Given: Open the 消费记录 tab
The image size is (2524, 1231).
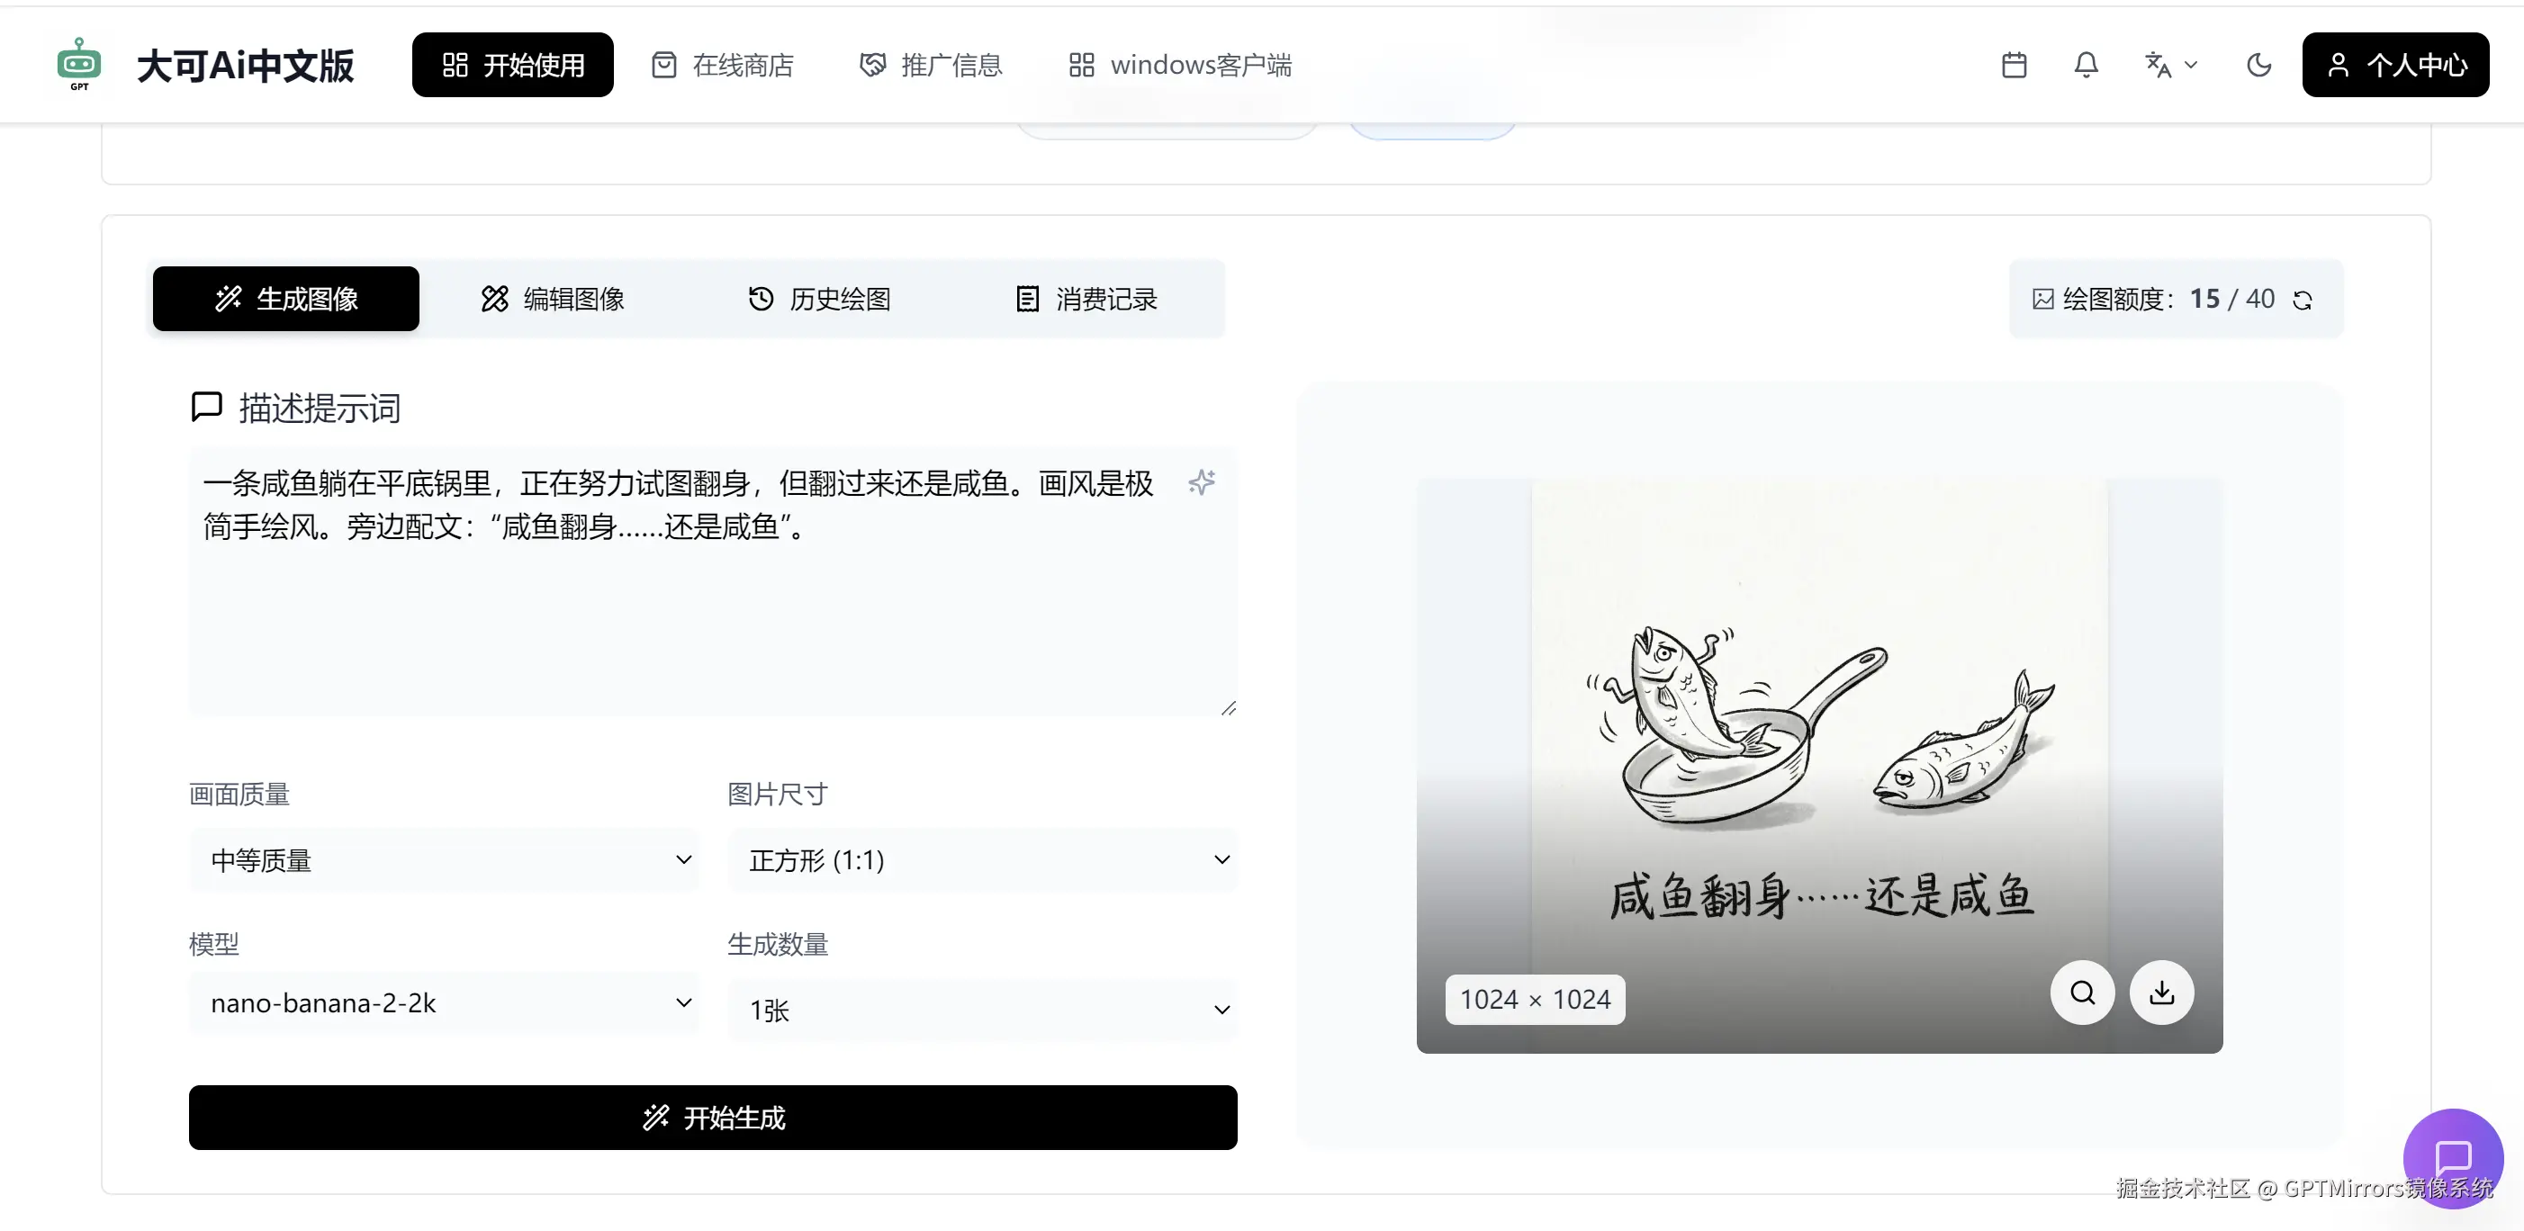Looking at the screenshot, I should point(1086,299).
